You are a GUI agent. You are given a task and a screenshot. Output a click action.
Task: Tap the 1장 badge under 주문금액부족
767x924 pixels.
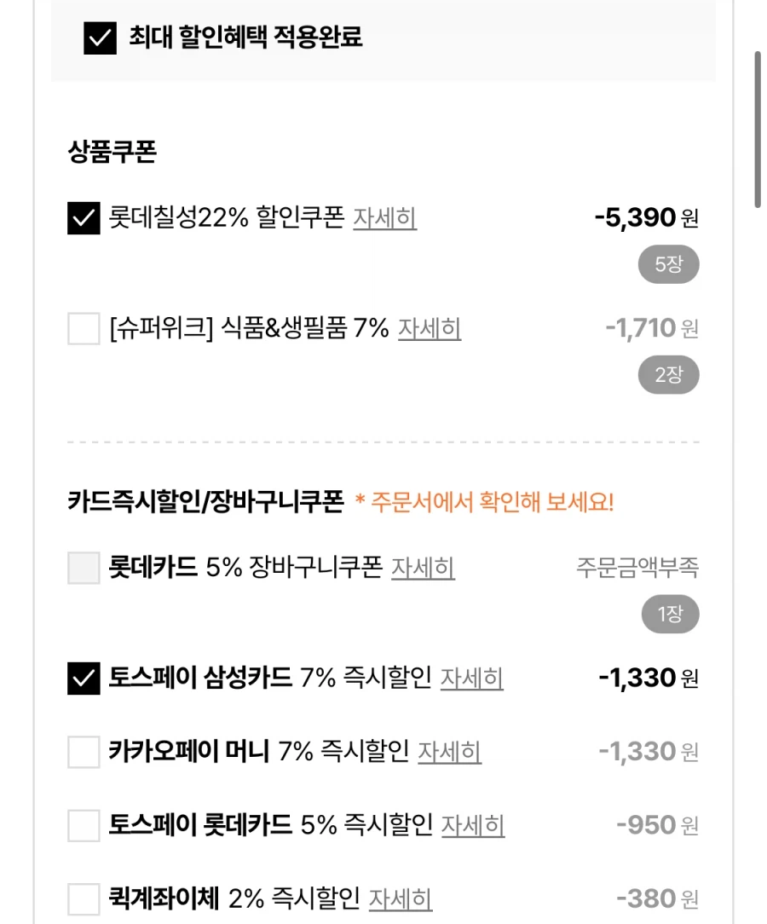[x=669, y=615]
